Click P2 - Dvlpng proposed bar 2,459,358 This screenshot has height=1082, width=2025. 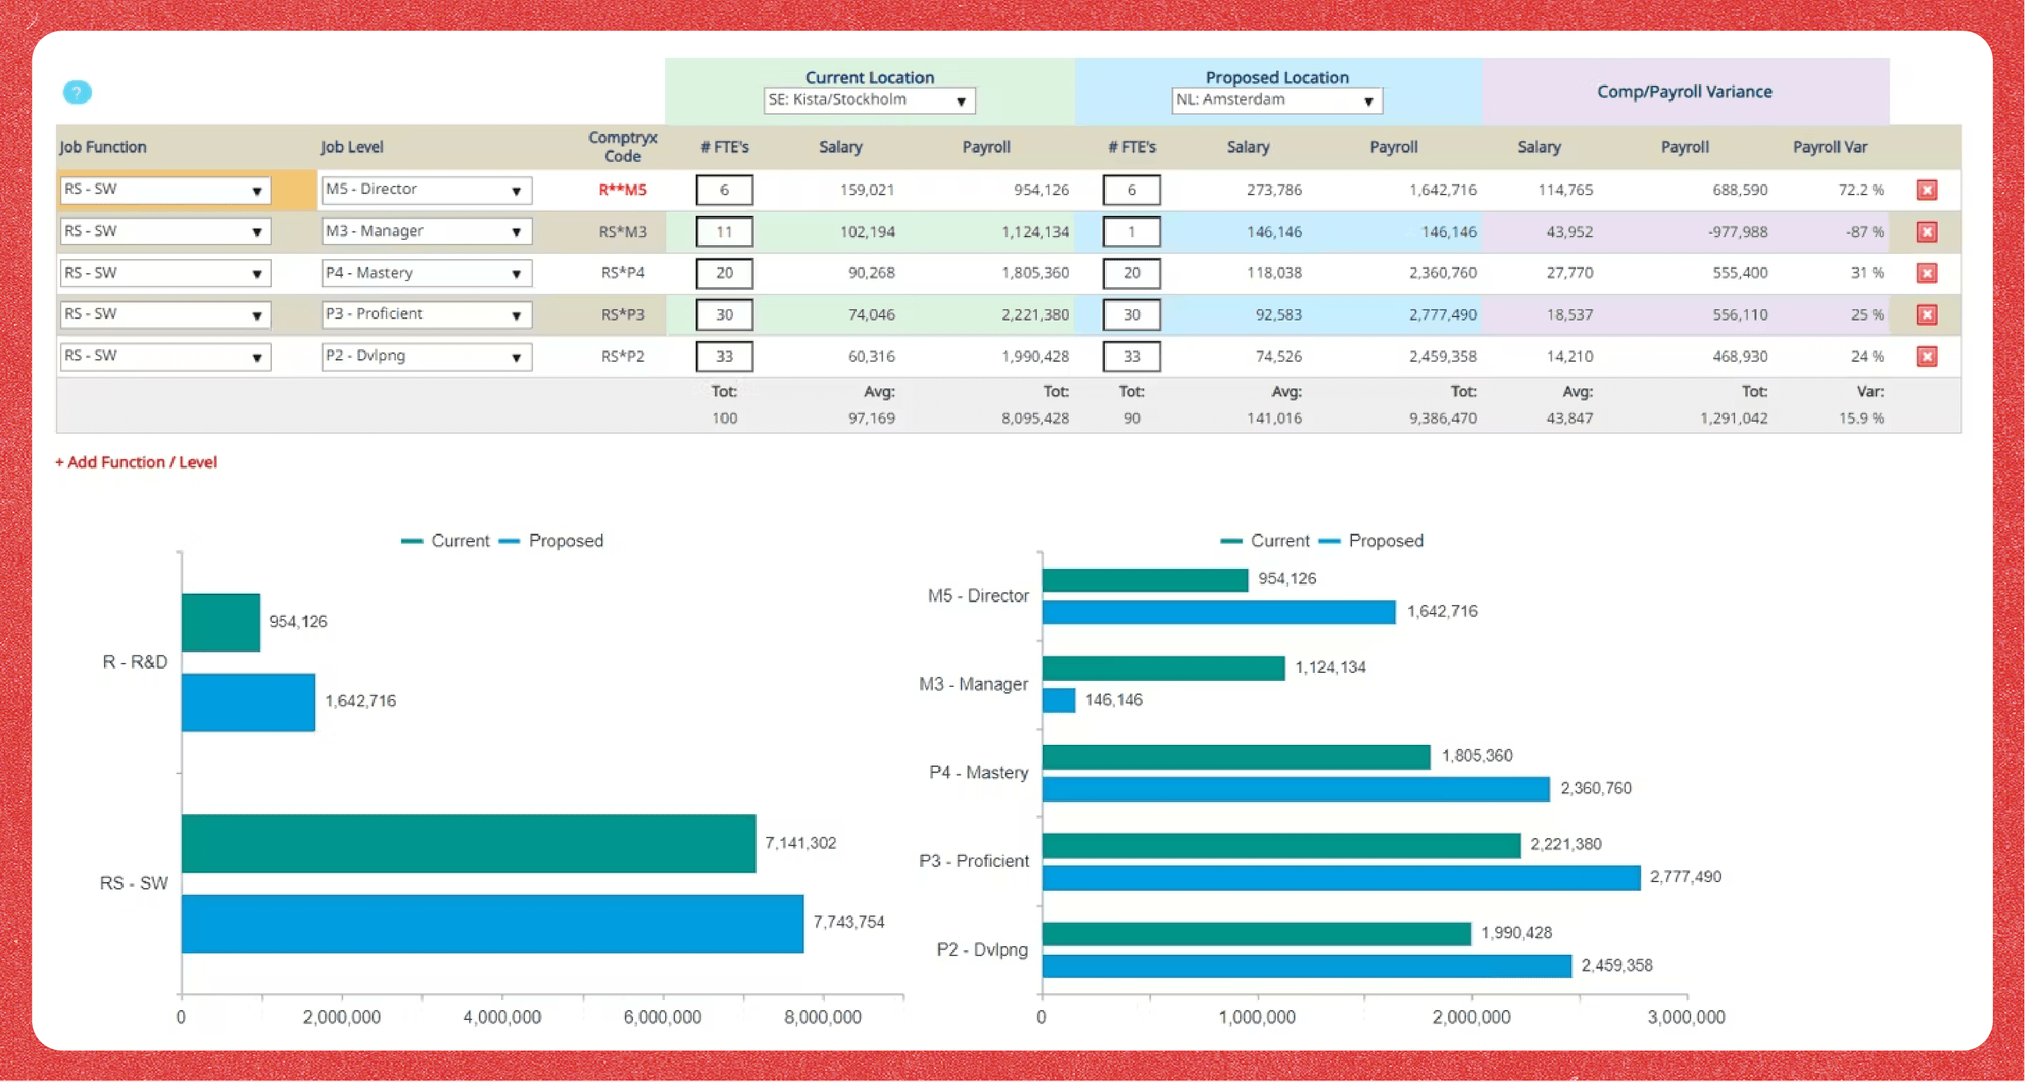(x=1307, y=965)
